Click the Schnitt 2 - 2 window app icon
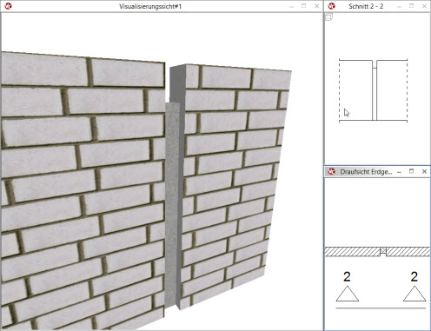This screenshot has width=431, height=331. tap(331, 6)
